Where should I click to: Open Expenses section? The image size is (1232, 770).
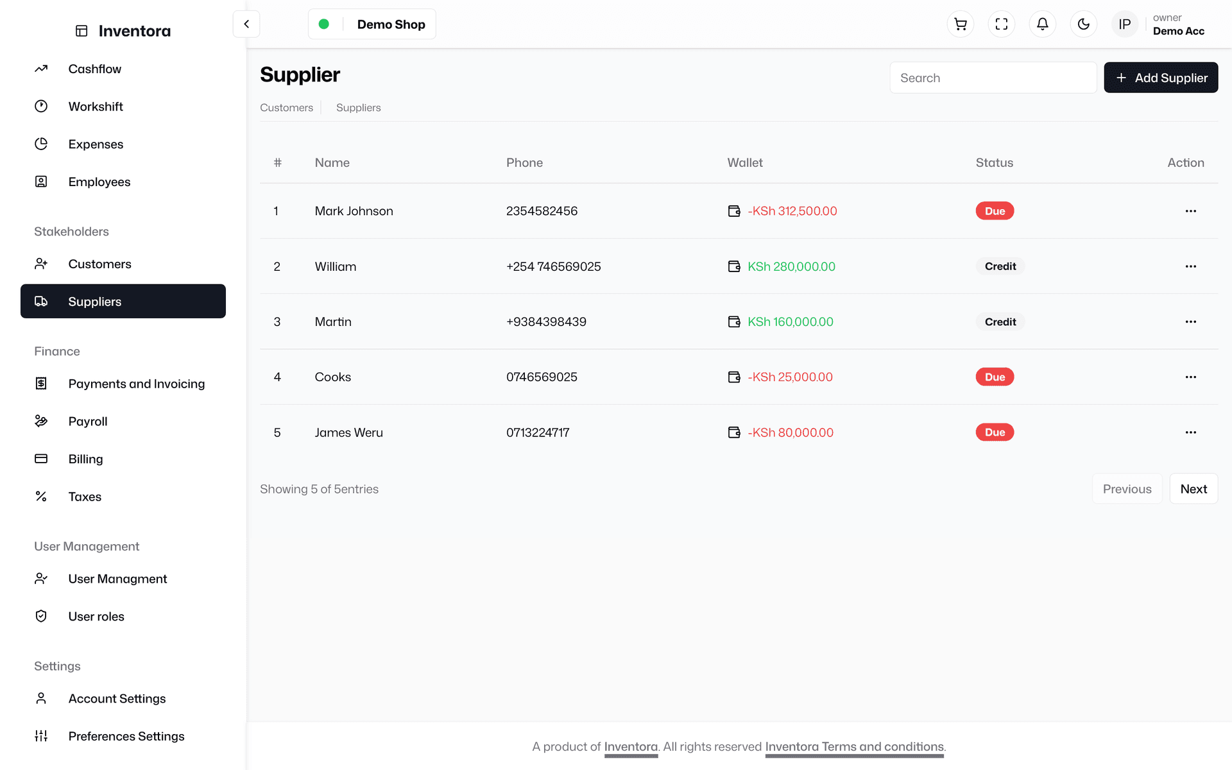pyautogui.click(x=123, y=144)
